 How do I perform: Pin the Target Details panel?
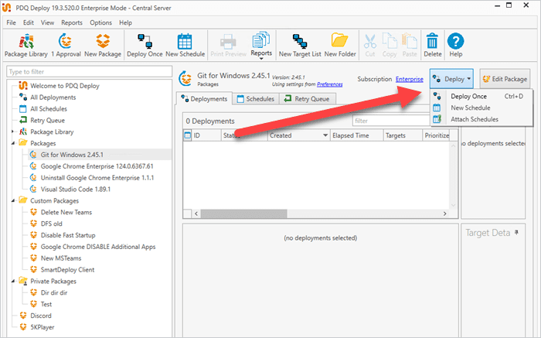pyautogui.click(x=516, y=233)
